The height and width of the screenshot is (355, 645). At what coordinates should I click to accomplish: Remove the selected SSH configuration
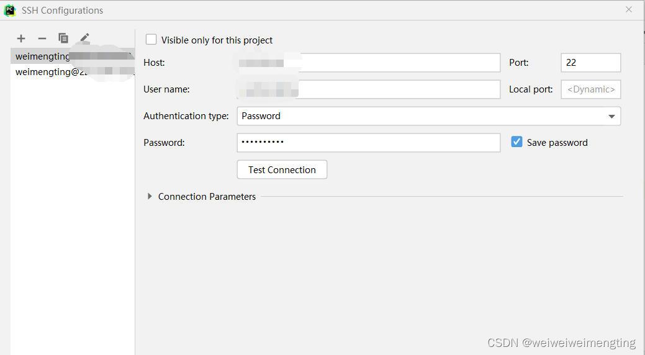tap(42, 38)
